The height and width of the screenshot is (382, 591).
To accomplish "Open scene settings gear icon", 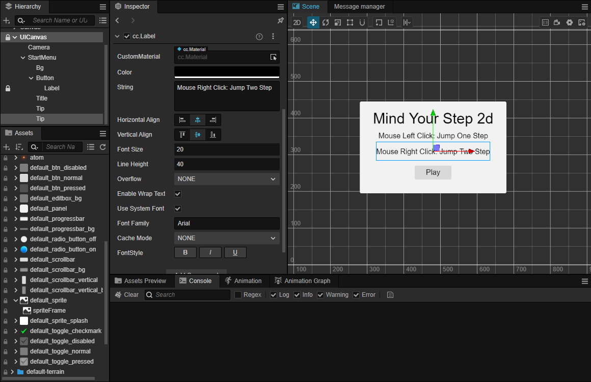I will tap(570, 22).
